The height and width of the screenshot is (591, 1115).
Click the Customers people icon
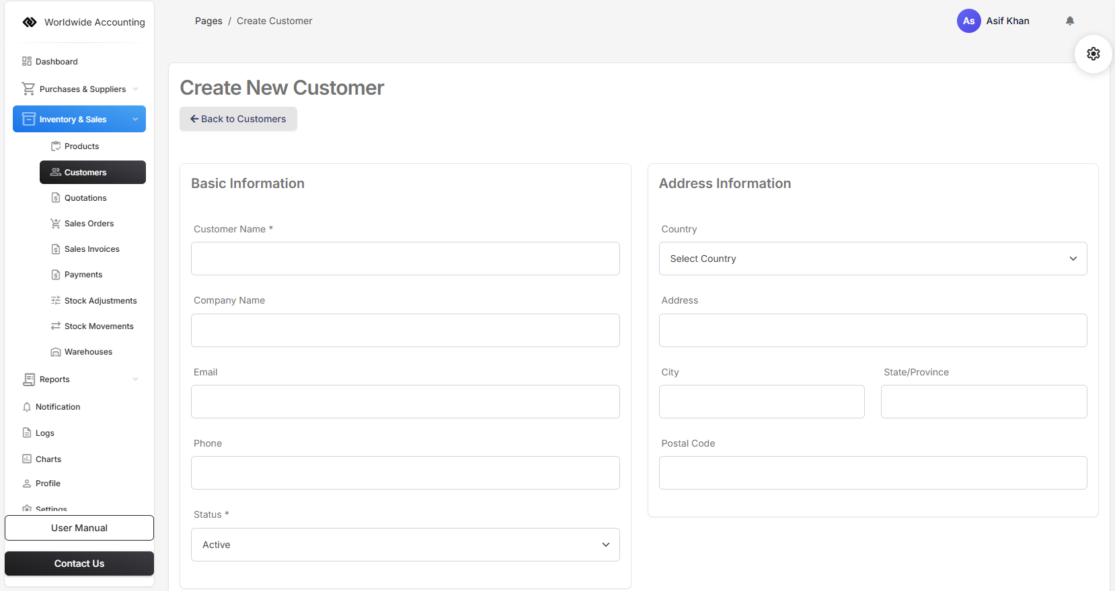click(56, 172)
